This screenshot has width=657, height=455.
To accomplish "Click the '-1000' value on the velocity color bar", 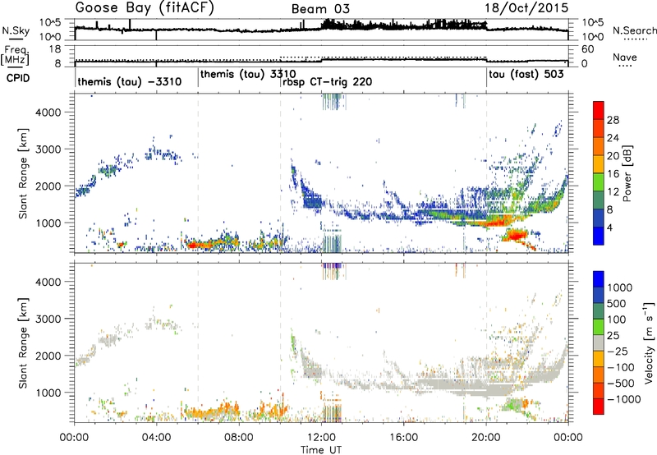I will [623, 399].
